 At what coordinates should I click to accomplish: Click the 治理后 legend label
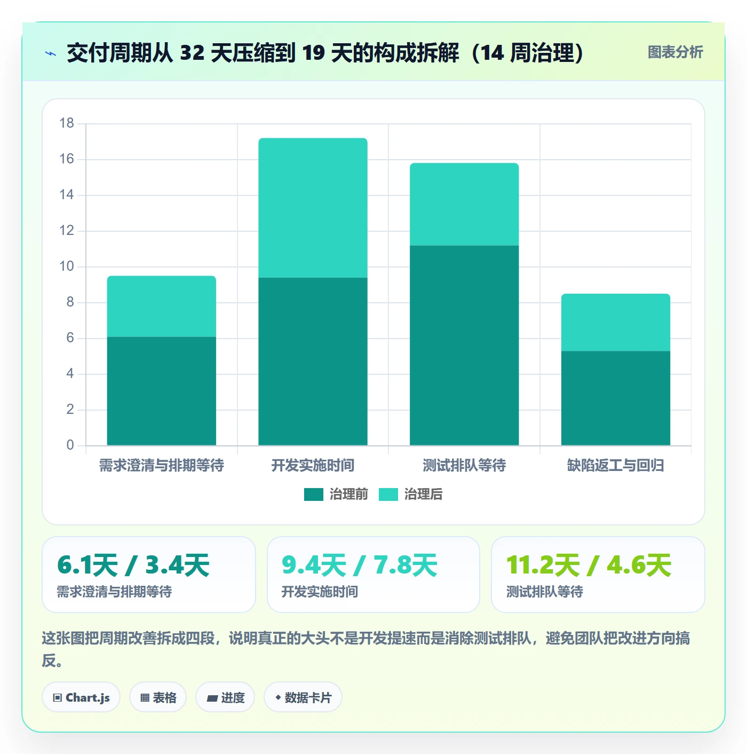coord(423,494)
